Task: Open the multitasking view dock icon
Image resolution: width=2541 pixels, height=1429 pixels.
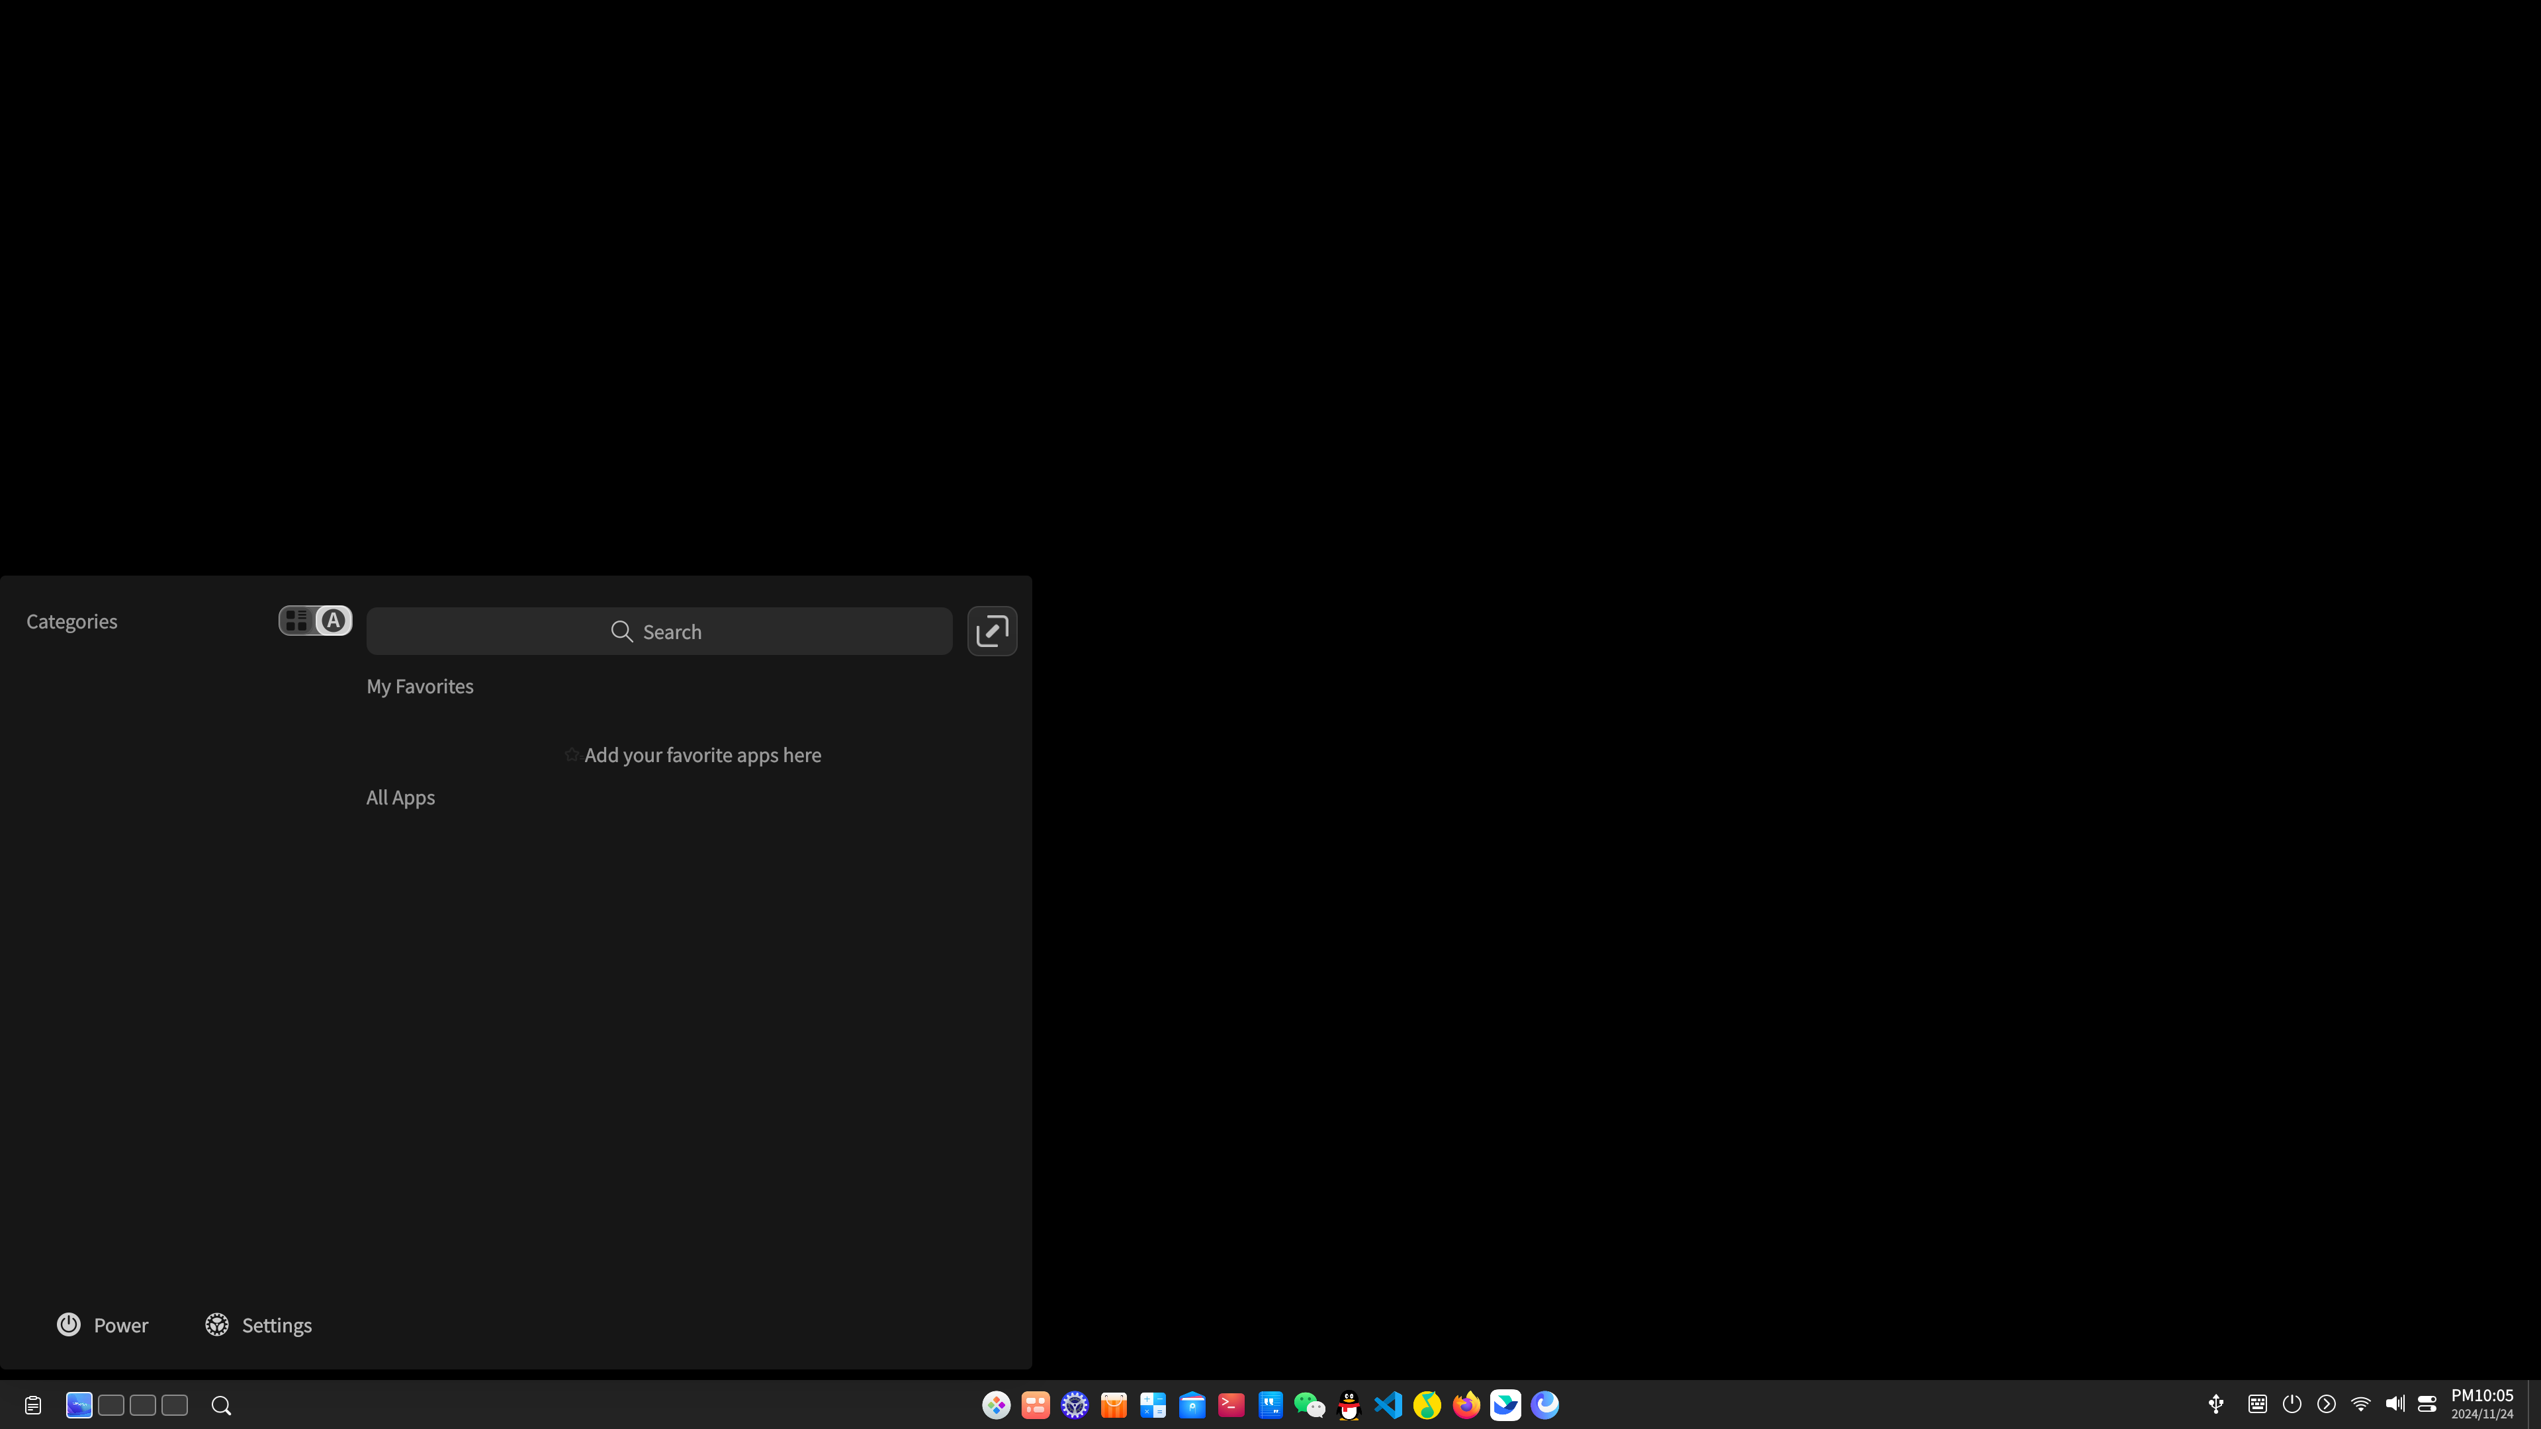Action: (x=1035, y=1405)
